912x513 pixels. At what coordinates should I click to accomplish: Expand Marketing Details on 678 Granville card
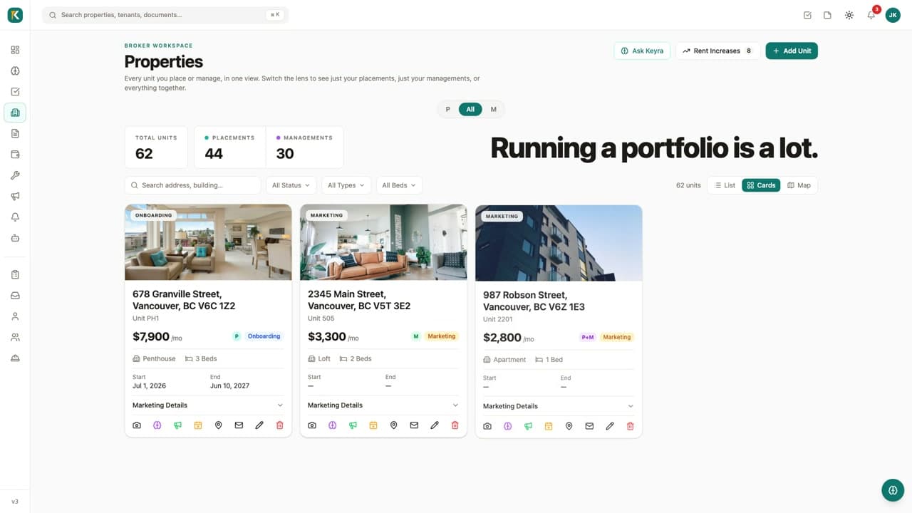(208, 405)
